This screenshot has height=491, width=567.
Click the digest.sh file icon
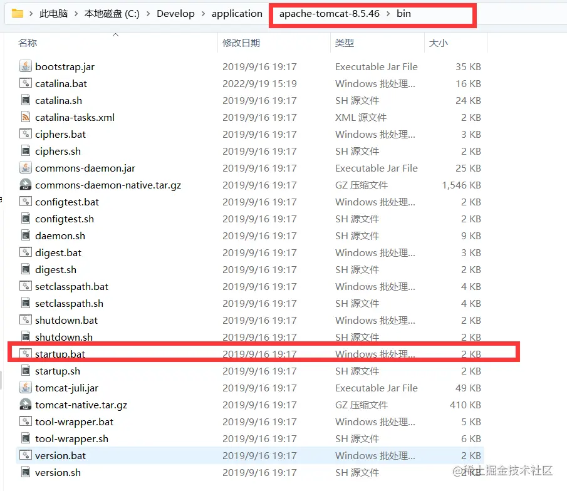tap(25, 269)
